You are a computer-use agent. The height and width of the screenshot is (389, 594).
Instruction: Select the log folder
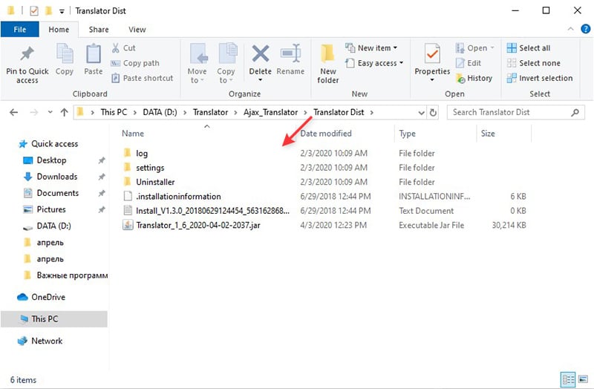tap(142, 154)
